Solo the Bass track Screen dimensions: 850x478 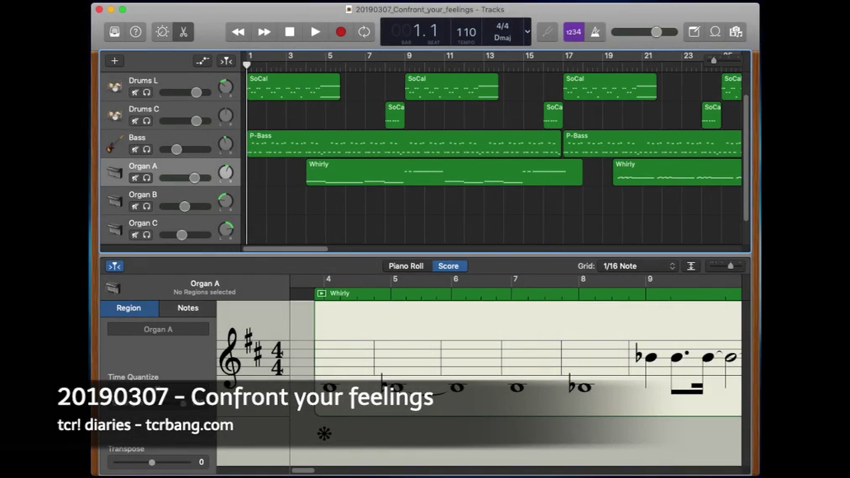coord(146,150)
